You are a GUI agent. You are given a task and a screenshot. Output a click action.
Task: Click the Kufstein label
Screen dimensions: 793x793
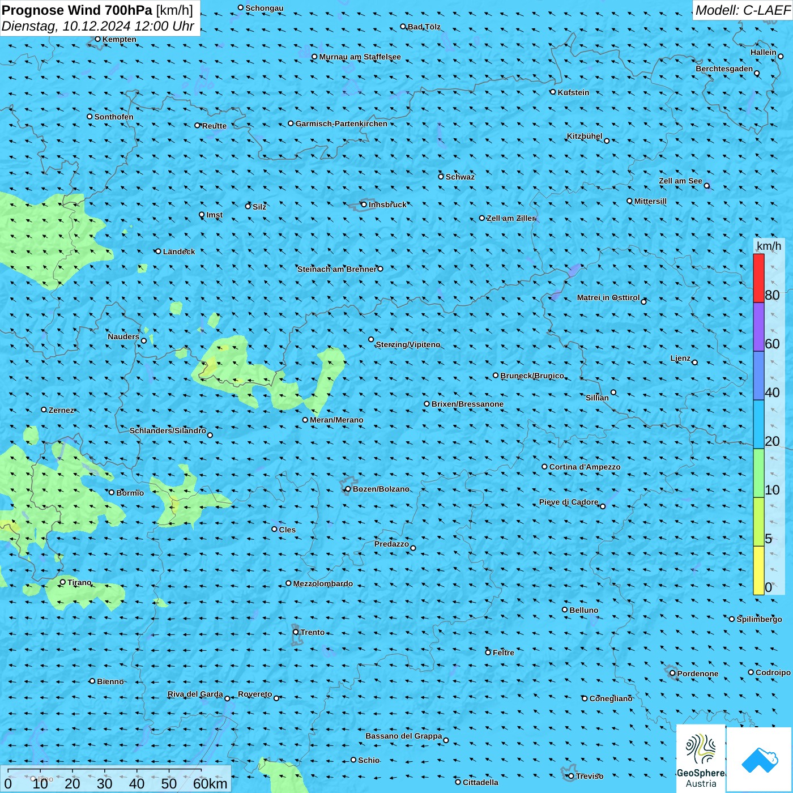573,92
